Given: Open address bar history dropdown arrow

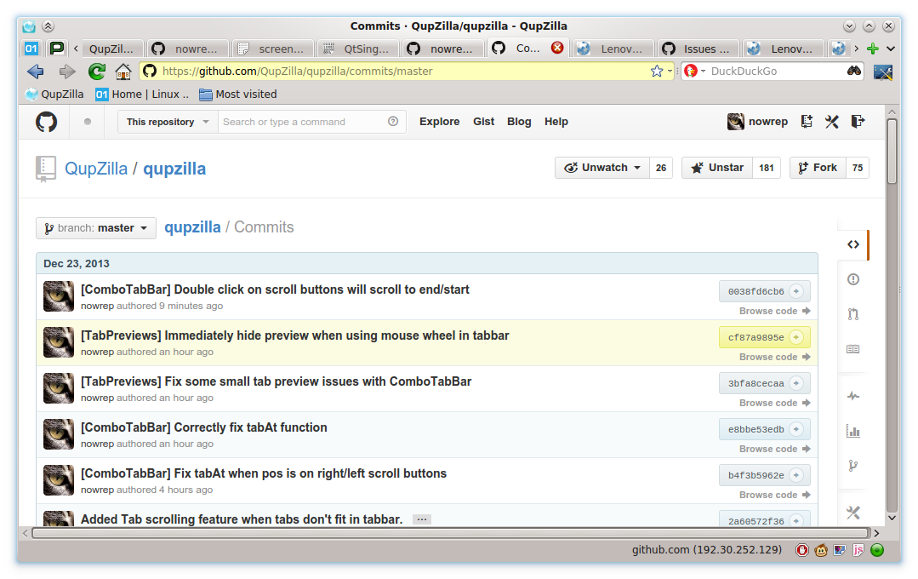Looking at the screenshot, I should [670, 72].
